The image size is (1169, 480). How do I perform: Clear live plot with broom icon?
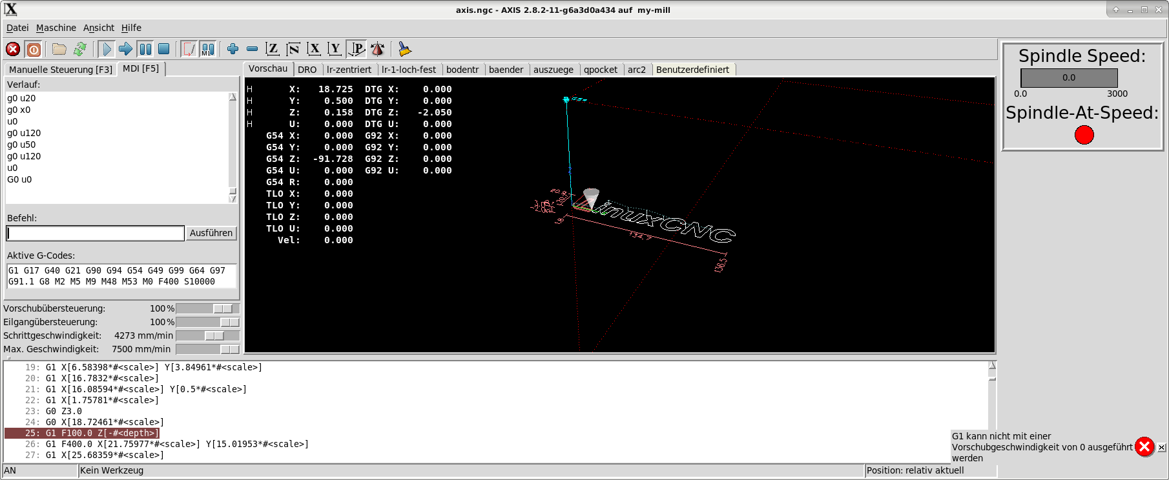[404, 49]
